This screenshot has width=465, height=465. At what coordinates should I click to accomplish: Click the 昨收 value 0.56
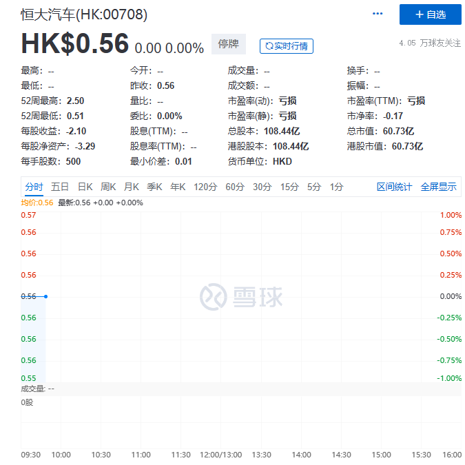[x=166, y=85]
